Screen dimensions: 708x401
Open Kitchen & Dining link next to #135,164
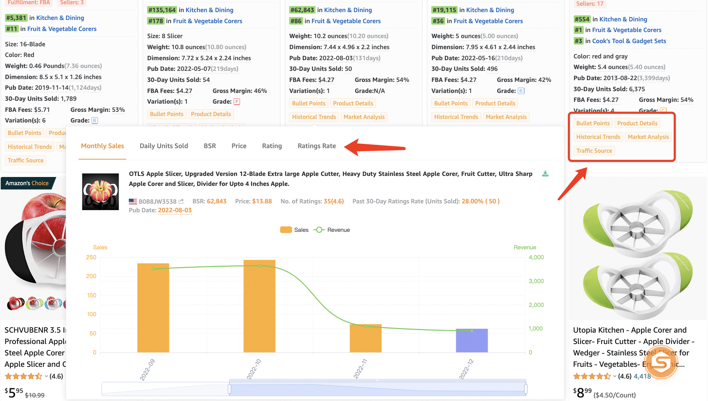click(209, 10)
